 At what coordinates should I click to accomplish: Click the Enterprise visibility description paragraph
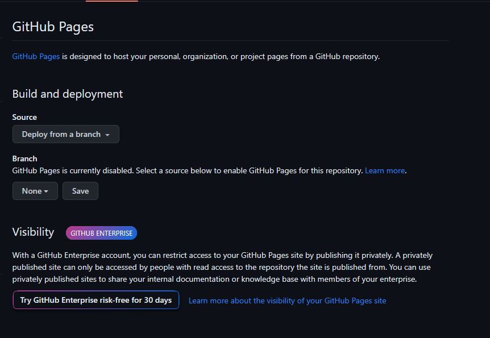222,268
